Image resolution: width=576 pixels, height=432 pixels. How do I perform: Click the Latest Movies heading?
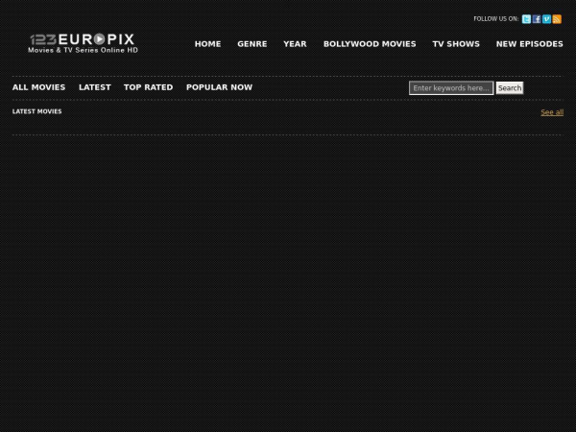37,111
